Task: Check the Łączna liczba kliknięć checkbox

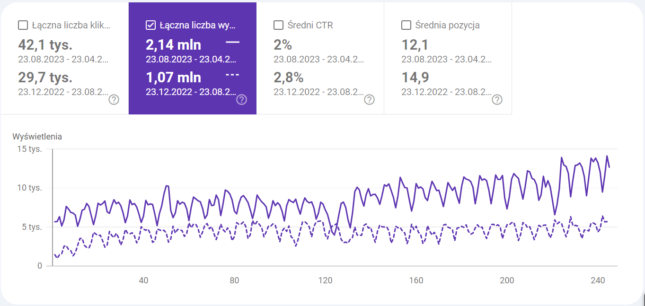Action: pyautogui.click(x=23, y=25)
